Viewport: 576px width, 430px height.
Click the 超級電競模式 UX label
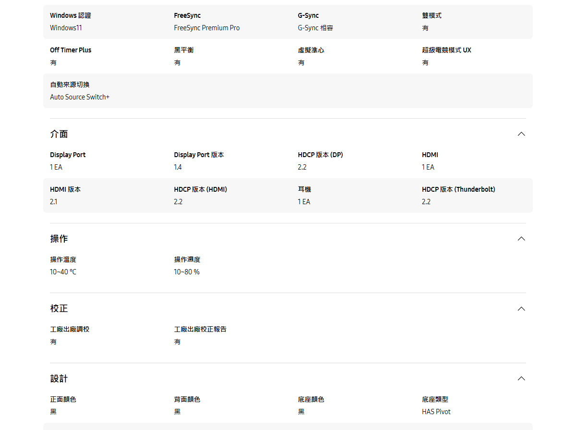tap(446, 50)
